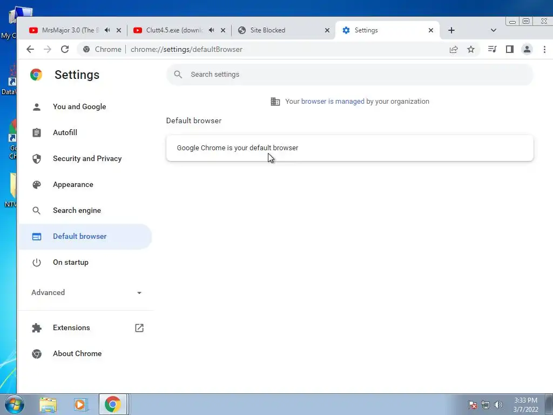Click the volume speaker tray icon
This screenshot has width=553, height=415.
tap(498, 405)
